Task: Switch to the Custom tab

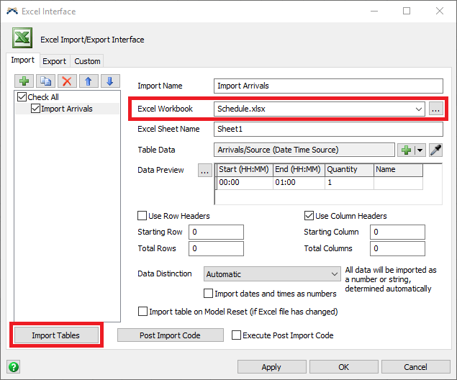Action: [87, 61]
